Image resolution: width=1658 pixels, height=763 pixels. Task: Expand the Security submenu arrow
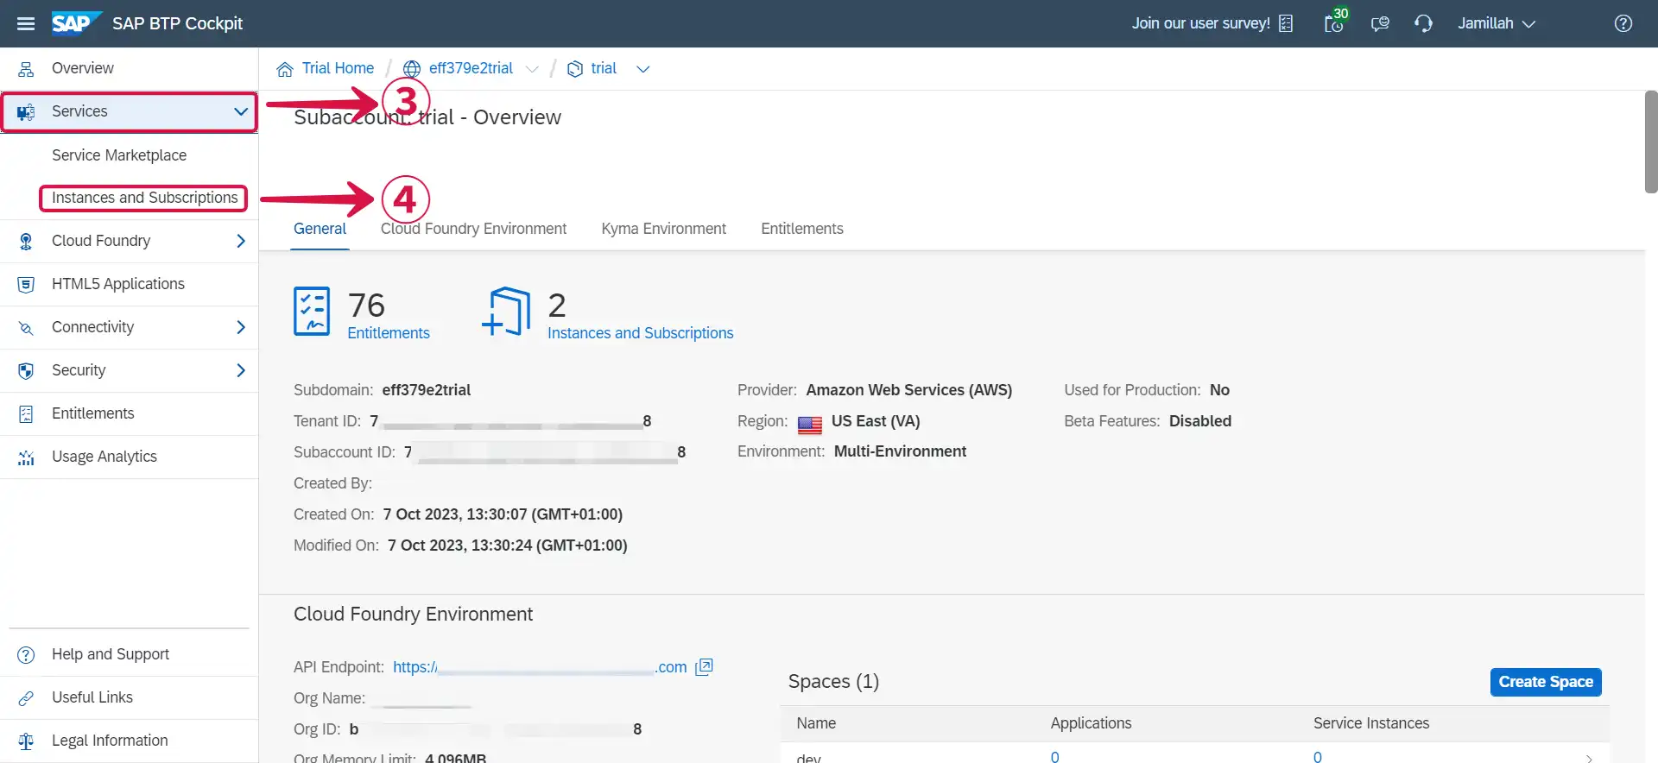point(241,370)
